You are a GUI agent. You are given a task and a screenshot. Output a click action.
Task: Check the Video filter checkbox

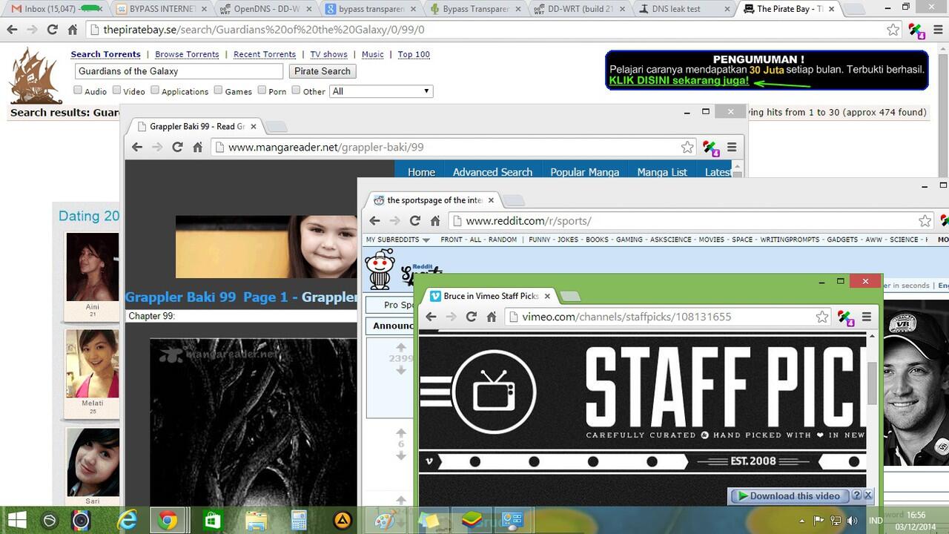tap(116, 90)
